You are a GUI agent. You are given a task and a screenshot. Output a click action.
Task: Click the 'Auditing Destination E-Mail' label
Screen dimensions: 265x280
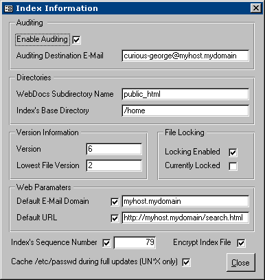tap(60, 56)
